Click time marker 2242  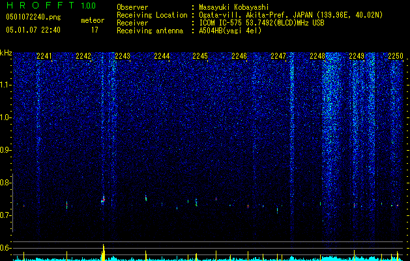[x=83, y=56]
